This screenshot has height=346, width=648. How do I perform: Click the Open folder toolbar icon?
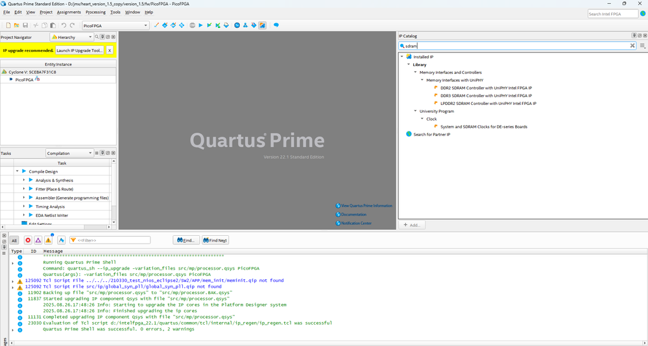pyautogui.click(x=16, y=25)
